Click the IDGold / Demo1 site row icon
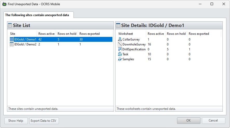This screenshot has height=128, width=230. click(12, 39)
